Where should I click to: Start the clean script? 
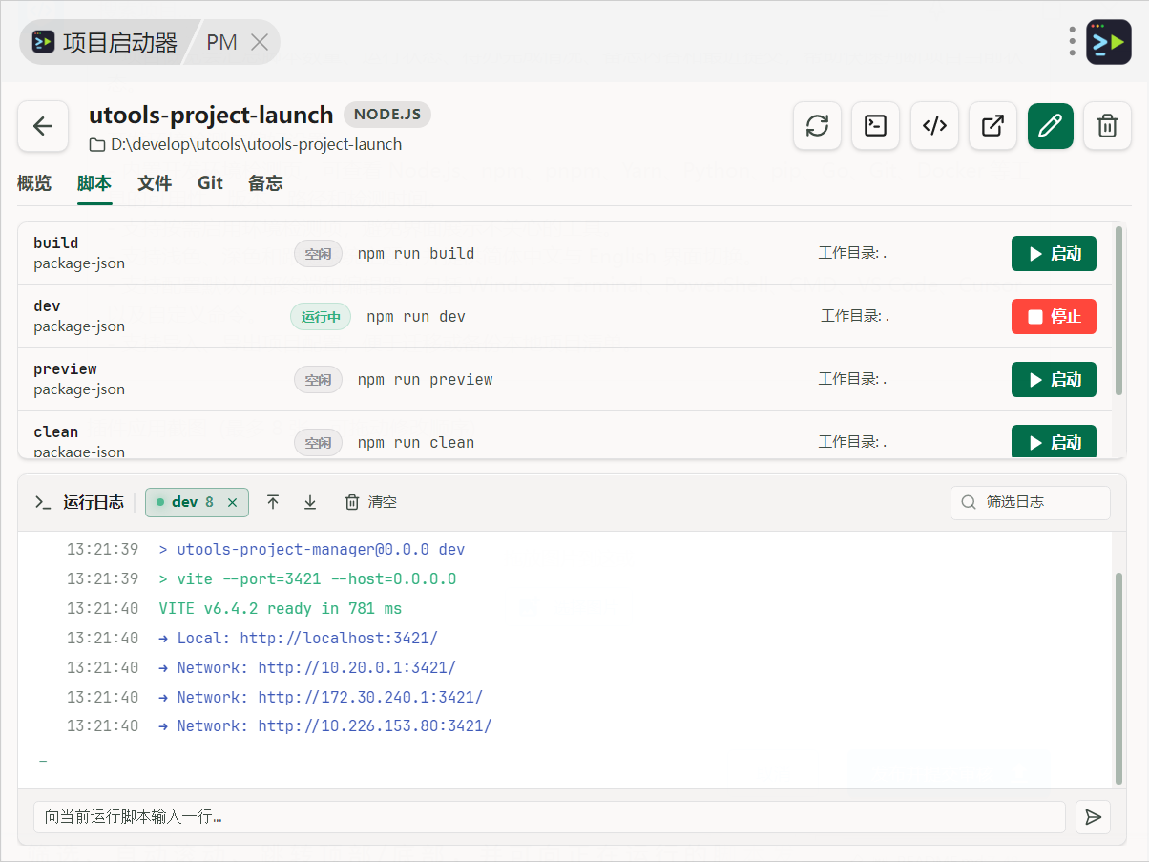[1054, 442]
